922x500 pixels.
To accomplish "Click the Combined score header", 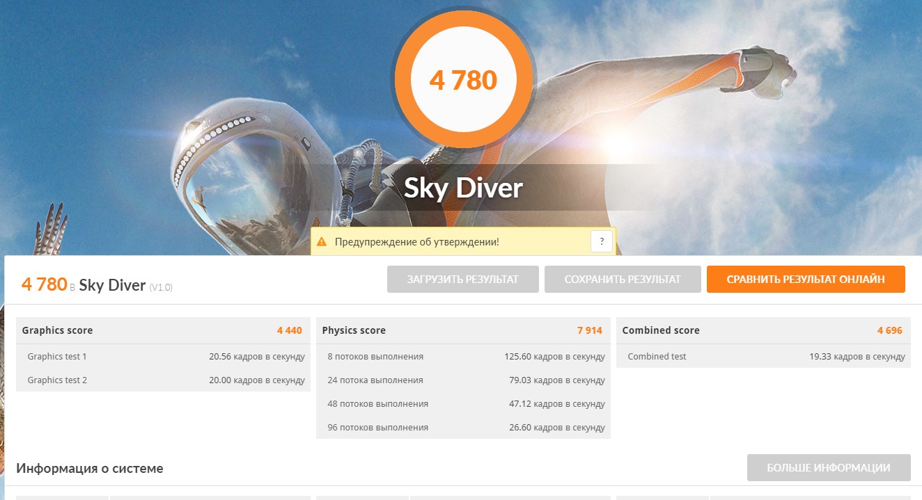I will tap(661, 330).
